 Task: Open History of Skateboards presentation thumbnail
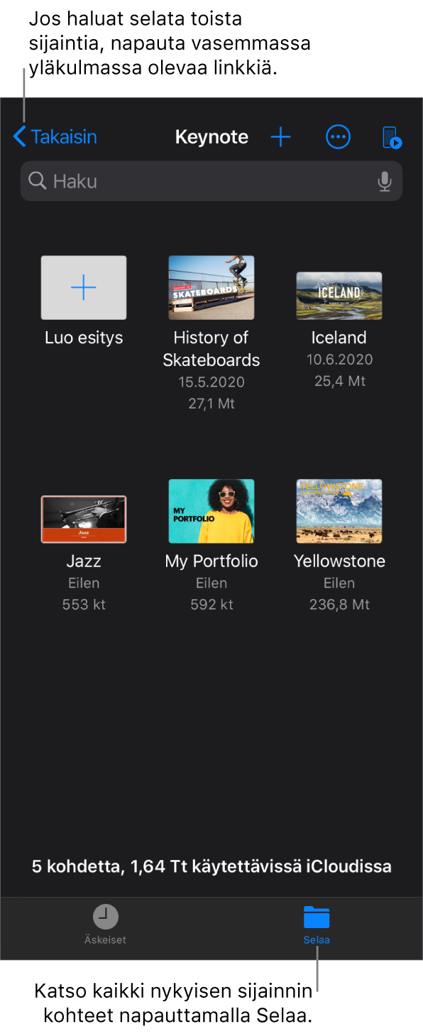pos(211,288)
